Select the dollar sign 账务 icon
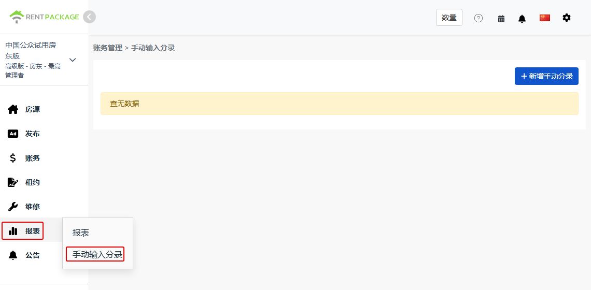591x290 pixels. click(x=13, y=158)
